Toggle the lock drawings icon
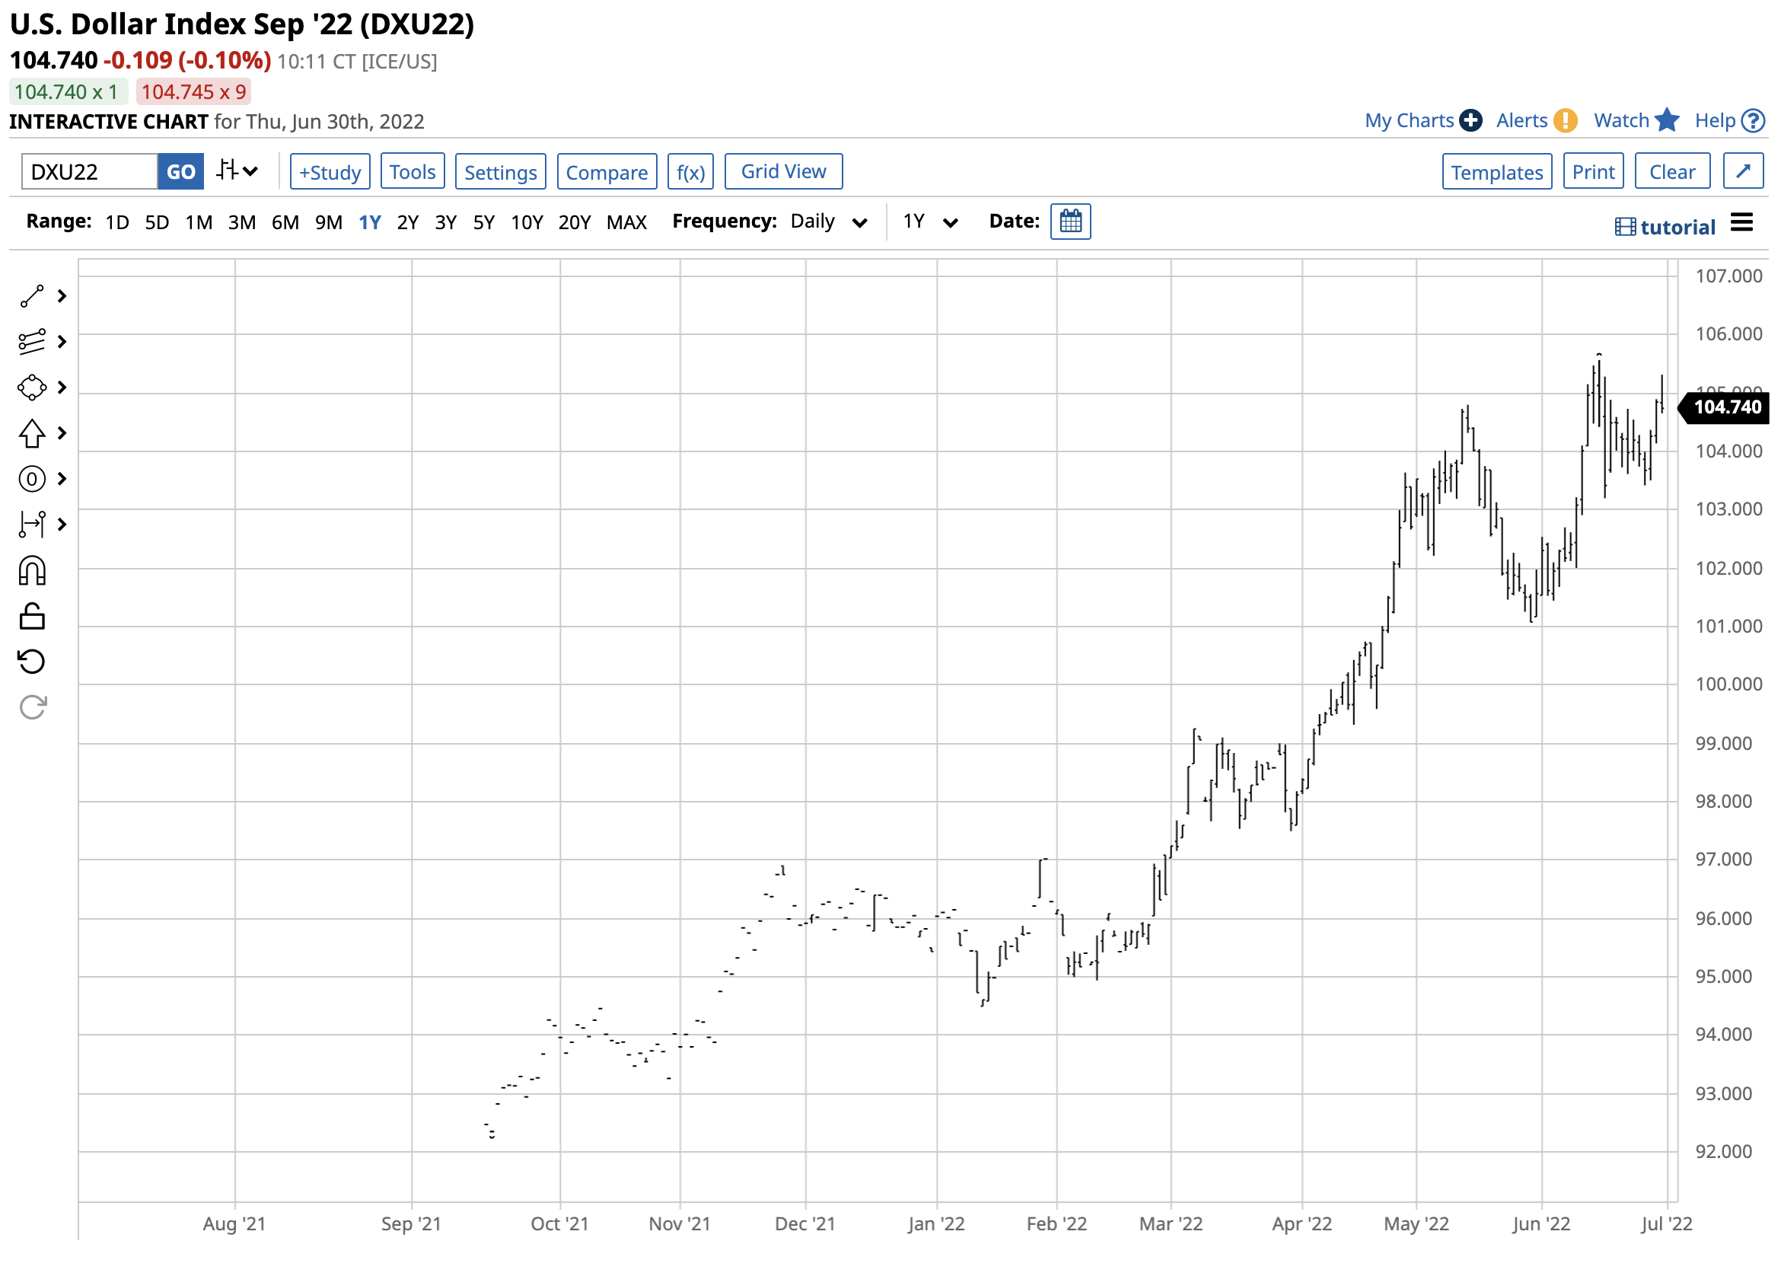 pyautogui.click(x=32, y=617)
